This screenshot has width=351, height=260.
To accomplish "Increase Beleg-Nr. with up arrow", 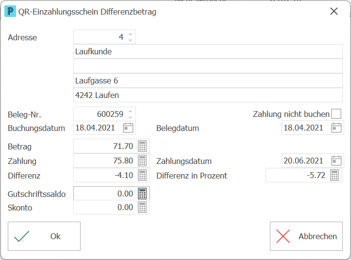I will tap(130, 112).
